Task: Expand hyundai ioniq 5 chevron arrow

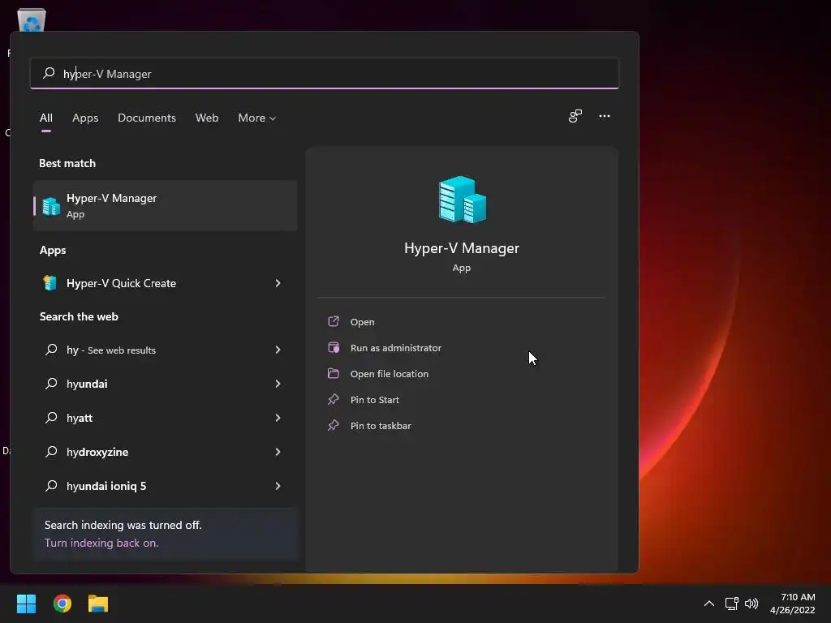Action: [278, 486]
